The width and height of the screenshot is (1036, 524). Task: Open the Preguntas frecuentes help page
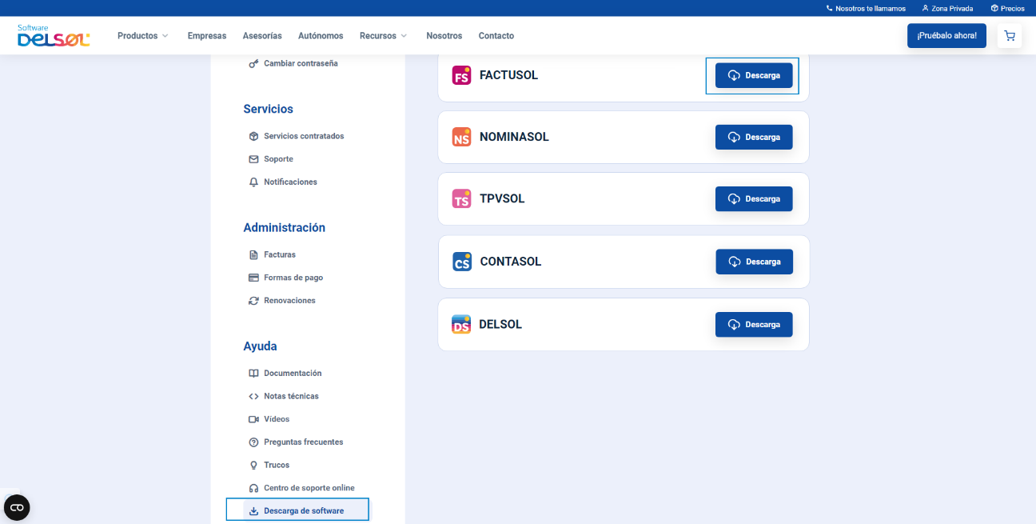pyautogui.click(x=304, y=441)
